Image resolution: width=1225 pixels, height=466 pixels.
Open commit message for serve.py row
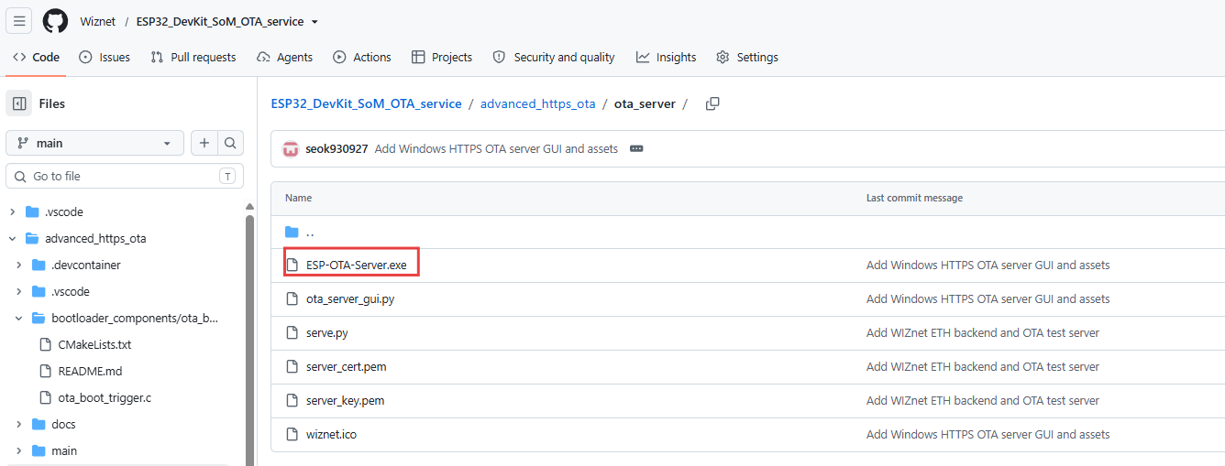pos(983,332)
